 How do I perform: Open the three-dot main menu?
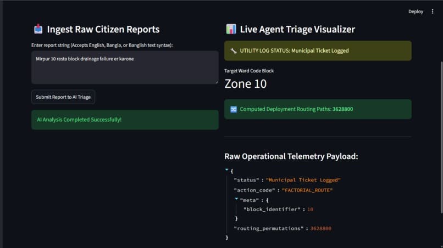(x=432, y=12)
